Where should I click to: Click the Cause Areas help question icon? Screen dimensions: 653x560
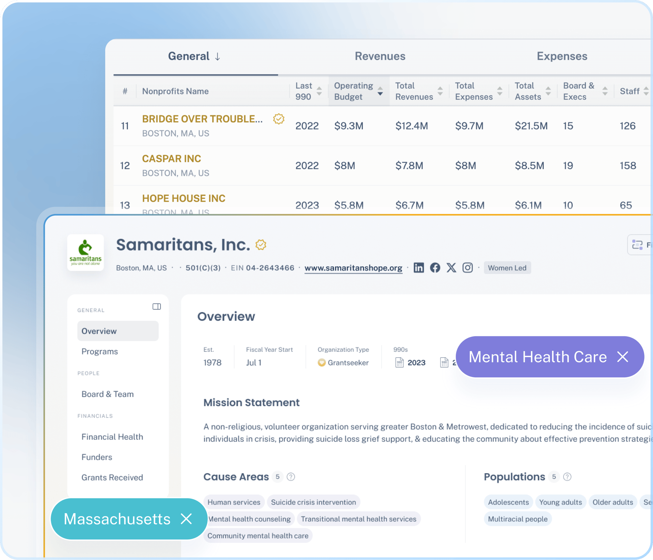[291, 477]
